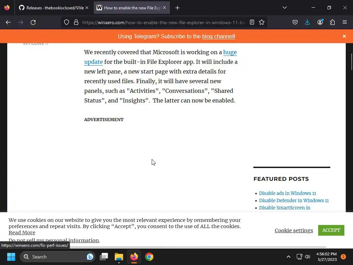
Task: Reload the current page
Action: click(x=33, y=22)
